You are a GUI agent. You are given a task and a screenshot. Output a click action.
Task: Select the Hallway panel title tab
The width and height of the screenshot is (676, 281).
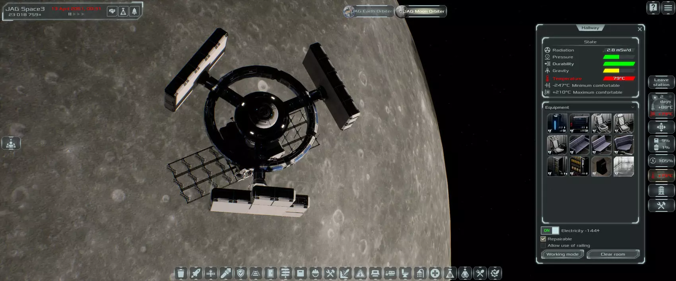point(590,28)
